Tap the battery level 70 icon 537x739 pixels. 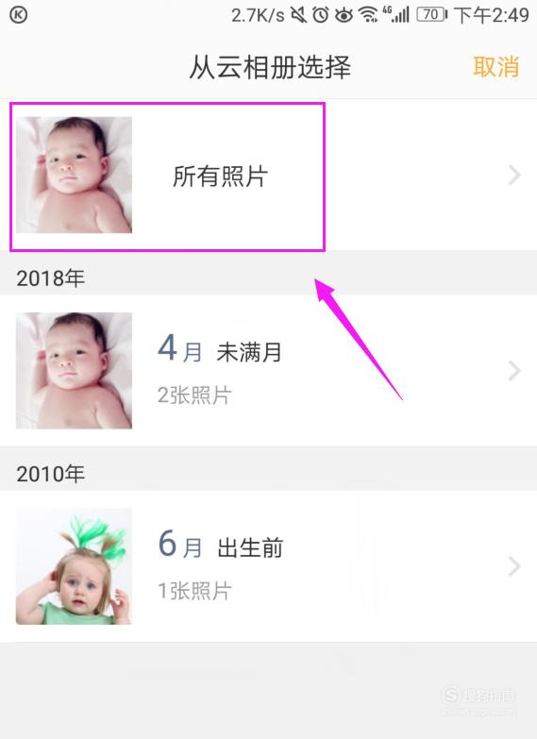[x=431, y=14]
